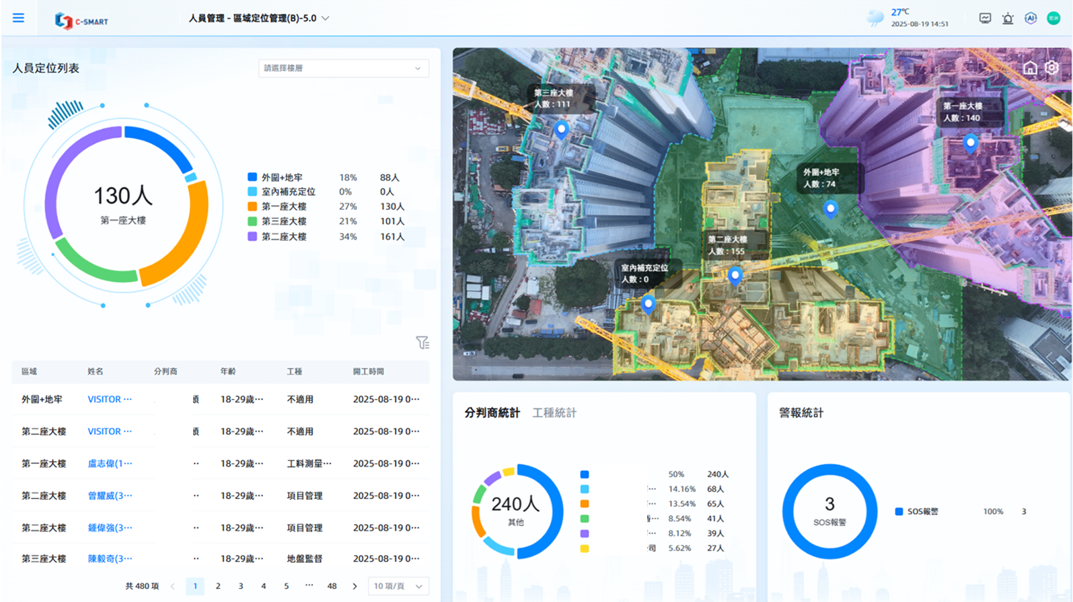Click the home icon on the map
Screen dimensions: 1073x602
[x=1030, y=68]
